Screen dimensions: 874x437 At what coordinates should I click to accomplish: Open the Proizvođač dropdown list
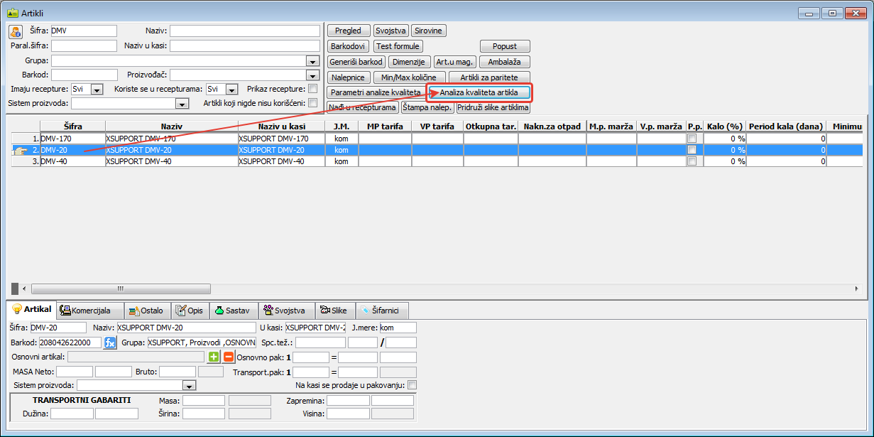[x=312, y=75]
